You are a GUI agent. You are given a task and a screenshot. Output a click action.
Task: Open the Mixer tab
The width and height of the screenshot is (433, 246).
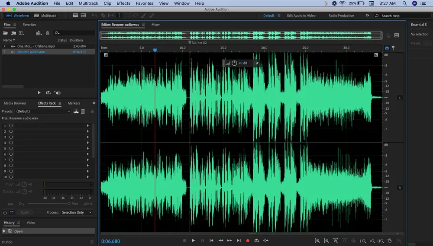pyautogui.click(x=155, y=25)
